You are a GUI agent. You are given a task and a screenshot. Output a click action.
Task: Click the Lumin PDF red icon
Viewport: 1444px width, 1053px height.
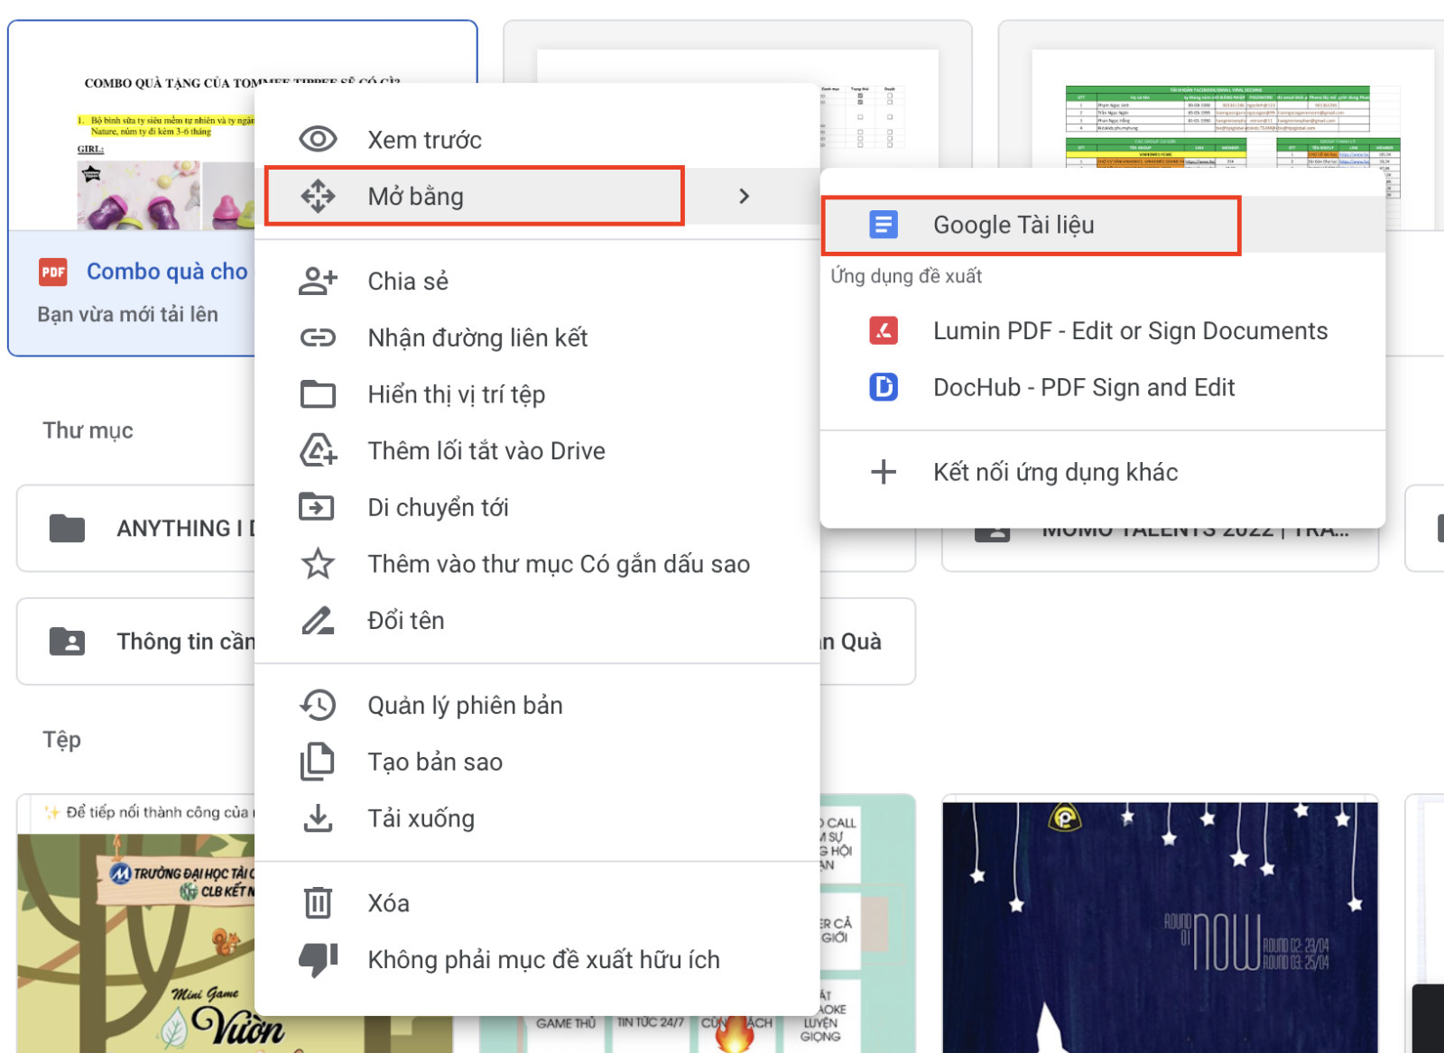[x=884, y=330]
